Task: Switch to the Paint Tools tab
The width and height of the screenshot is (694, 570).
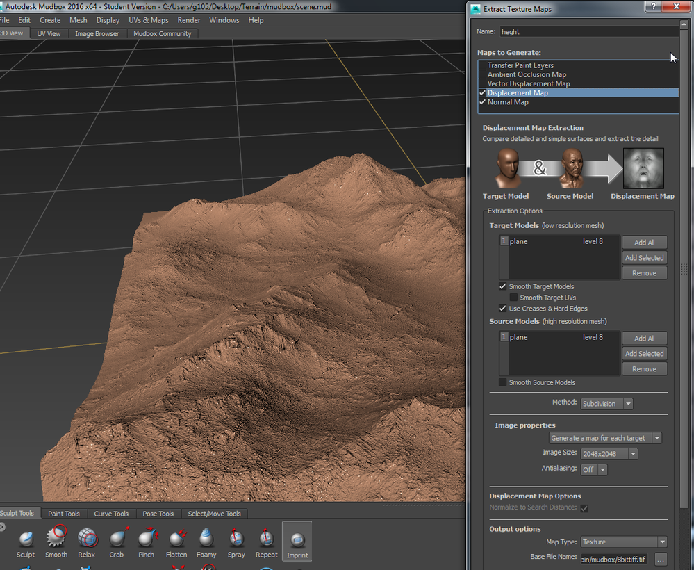Action: (64, 513)
